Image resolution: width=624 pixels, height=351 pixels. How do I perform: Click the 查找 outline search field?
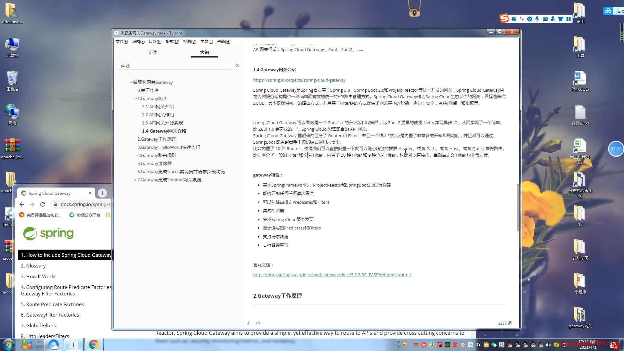(175, 66)
